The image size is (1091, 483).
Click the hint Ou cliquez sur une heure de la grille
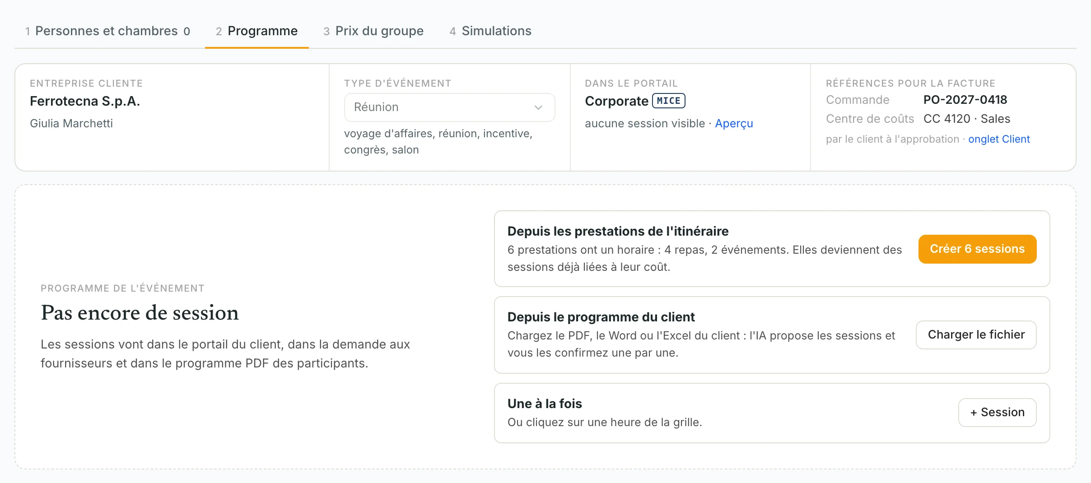pyautogui.click(x=605, y=422)
